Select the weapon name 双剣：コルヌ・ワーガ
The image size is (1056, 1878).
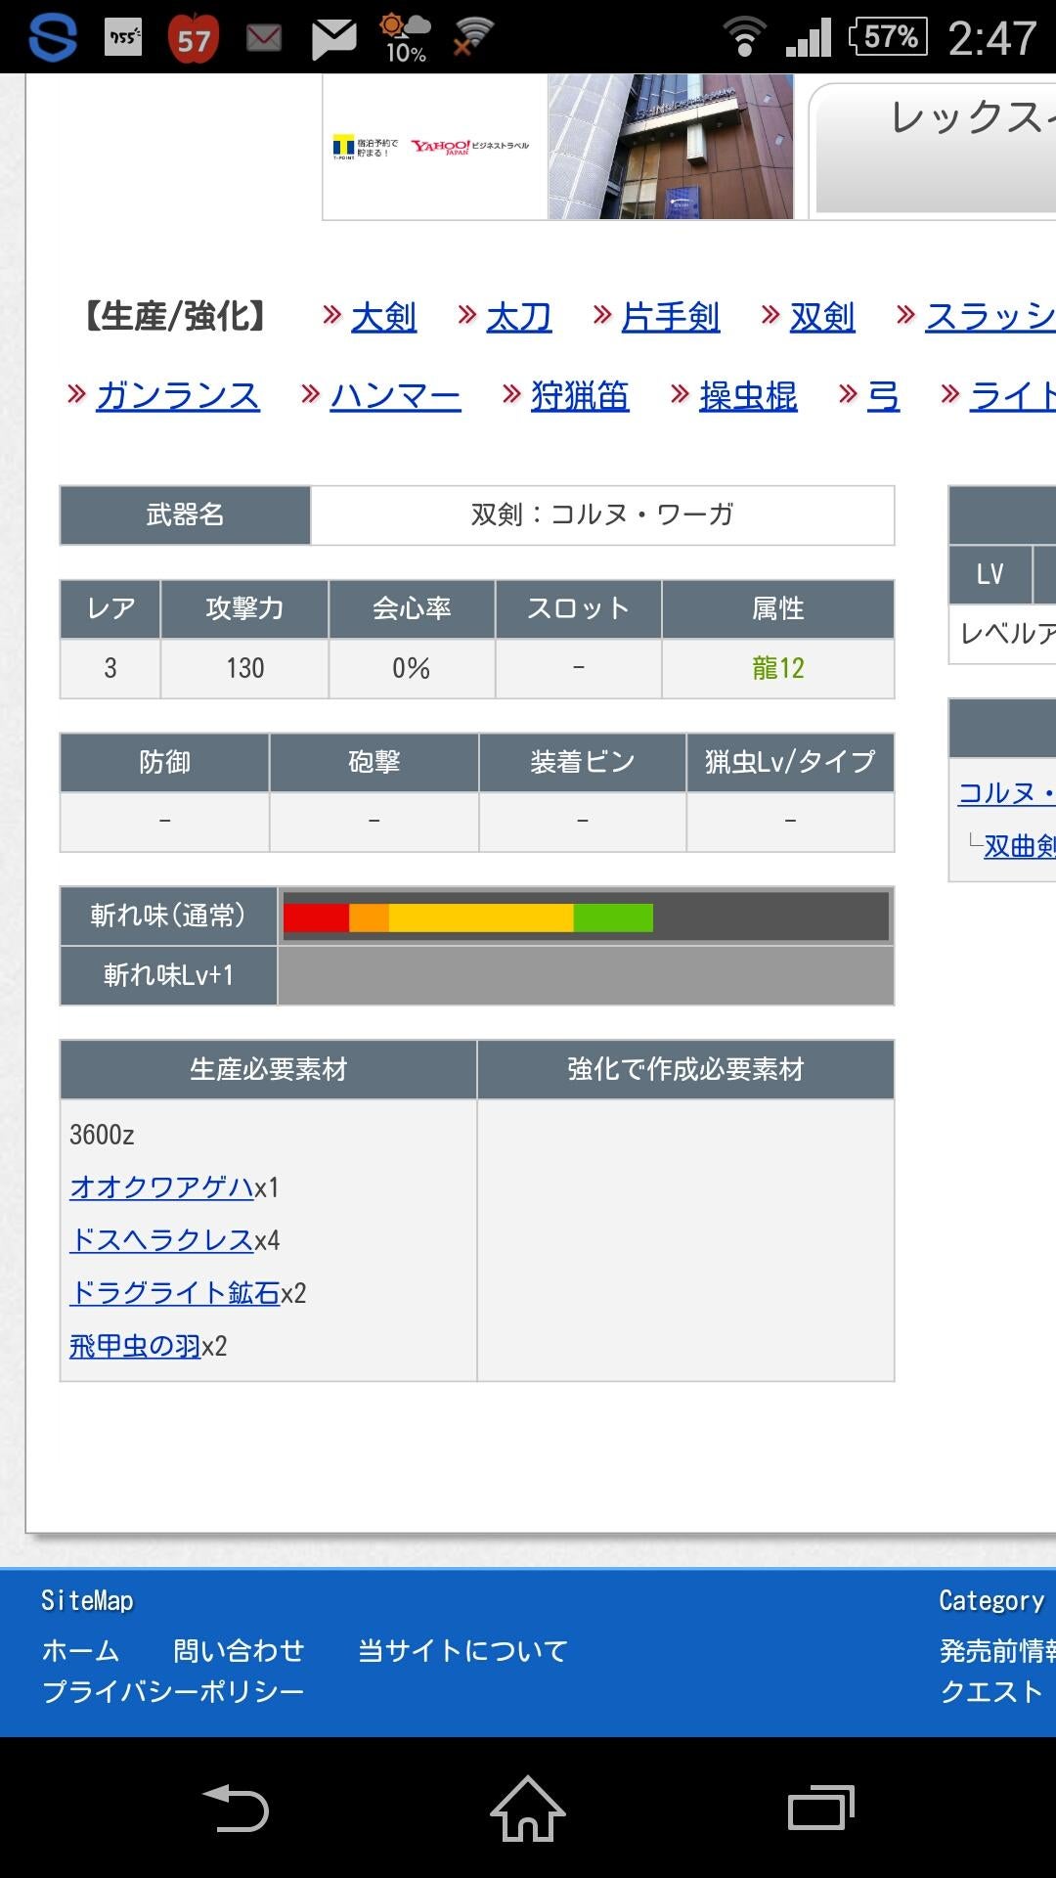tap(602, 514)
